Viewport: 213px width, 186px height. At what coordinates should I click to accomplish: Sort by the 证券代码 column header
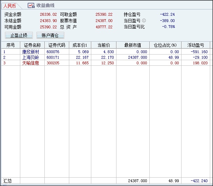pyautogui.click(x=57, y=45)
